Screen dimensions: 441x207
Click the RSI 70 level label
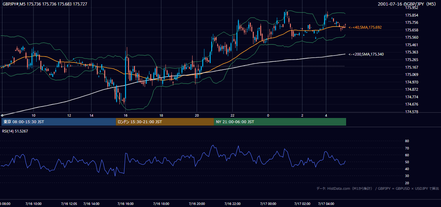pyautogui.click(x=407, y=148)
